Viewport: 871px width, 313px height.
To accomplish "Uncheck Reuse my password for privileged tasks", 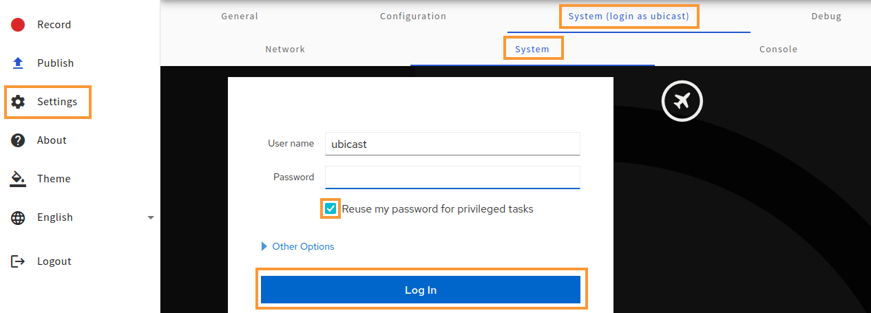I will [331, 208].
